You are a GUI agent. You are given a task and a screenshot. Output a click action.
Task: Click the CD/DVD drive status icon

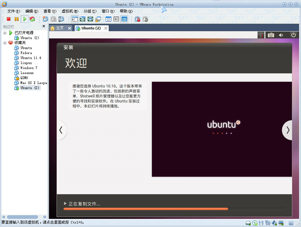click(x=255, y=223)
